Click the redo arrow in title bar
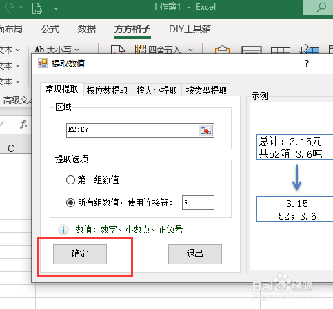The width and height of the screenshot is (333, 309). [10, 8]
